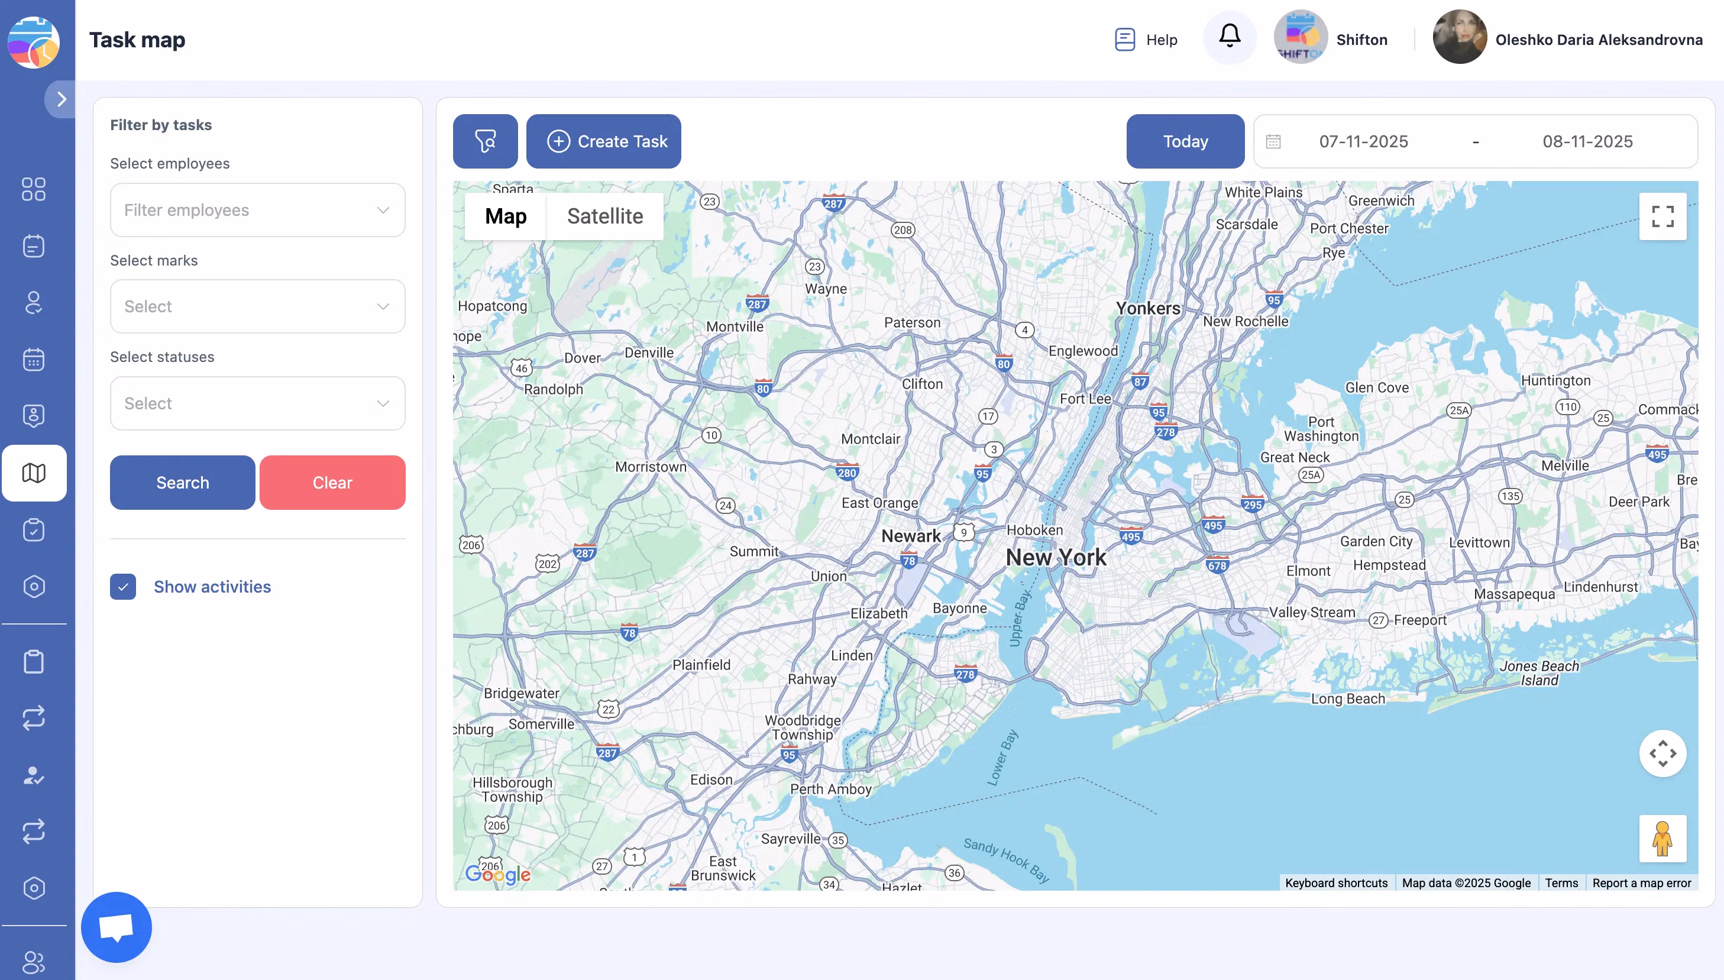Open the dashboard grid icon in sidebar
Image resolution: width=1724 pixels, height=980 pixels.
(x=34, y=190)
